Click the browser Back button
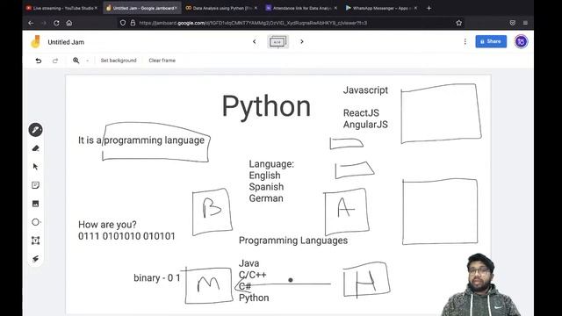This screenshot has width=562, height=316. (x=31, y=23)
